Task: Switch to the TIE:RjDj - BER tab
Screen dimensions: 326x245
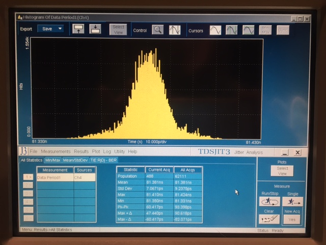Action: (x=103, y=160)
